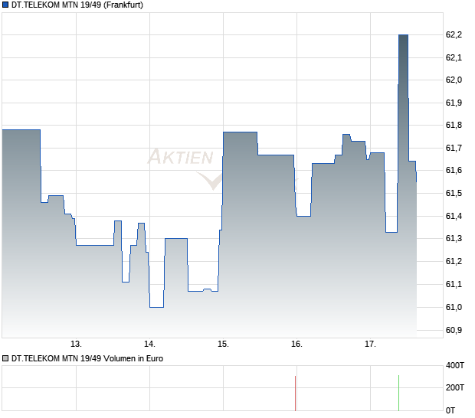The width and height of the screenshot is (475, 418).
Task: Click the y-axis value 61,9
Action: [x=454, y=103]
